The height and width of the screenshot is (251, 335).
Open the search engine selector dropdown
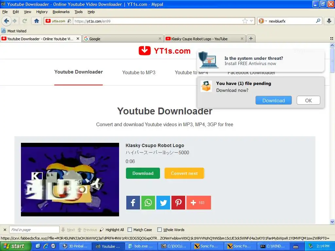click(x=263, y=21)
